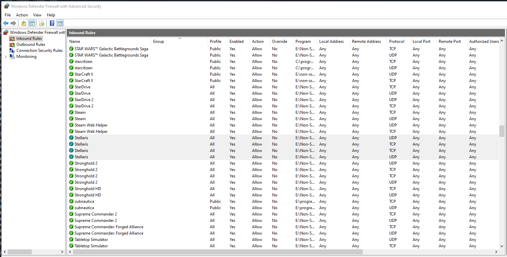Toggle the Show/Hide Action Pane toolbar icon
This screenshot has width=507, height=257.
pos(60,23)
